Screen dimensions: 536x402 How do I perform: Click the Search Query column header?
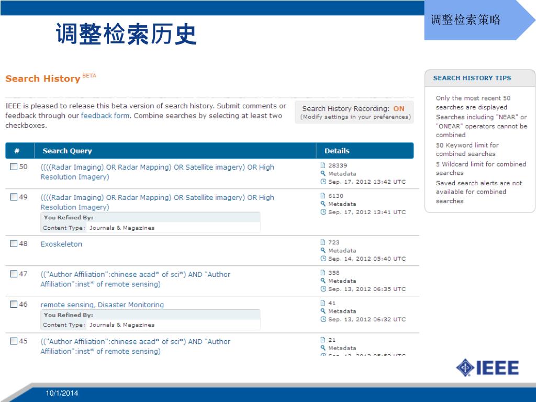pyautogui.click(x=68, y=151)
